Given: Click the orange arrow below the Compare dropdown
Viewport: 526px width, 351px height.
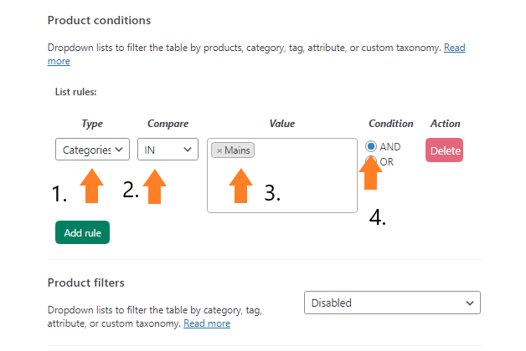Looking at the screenshot, I should [154, 186].
